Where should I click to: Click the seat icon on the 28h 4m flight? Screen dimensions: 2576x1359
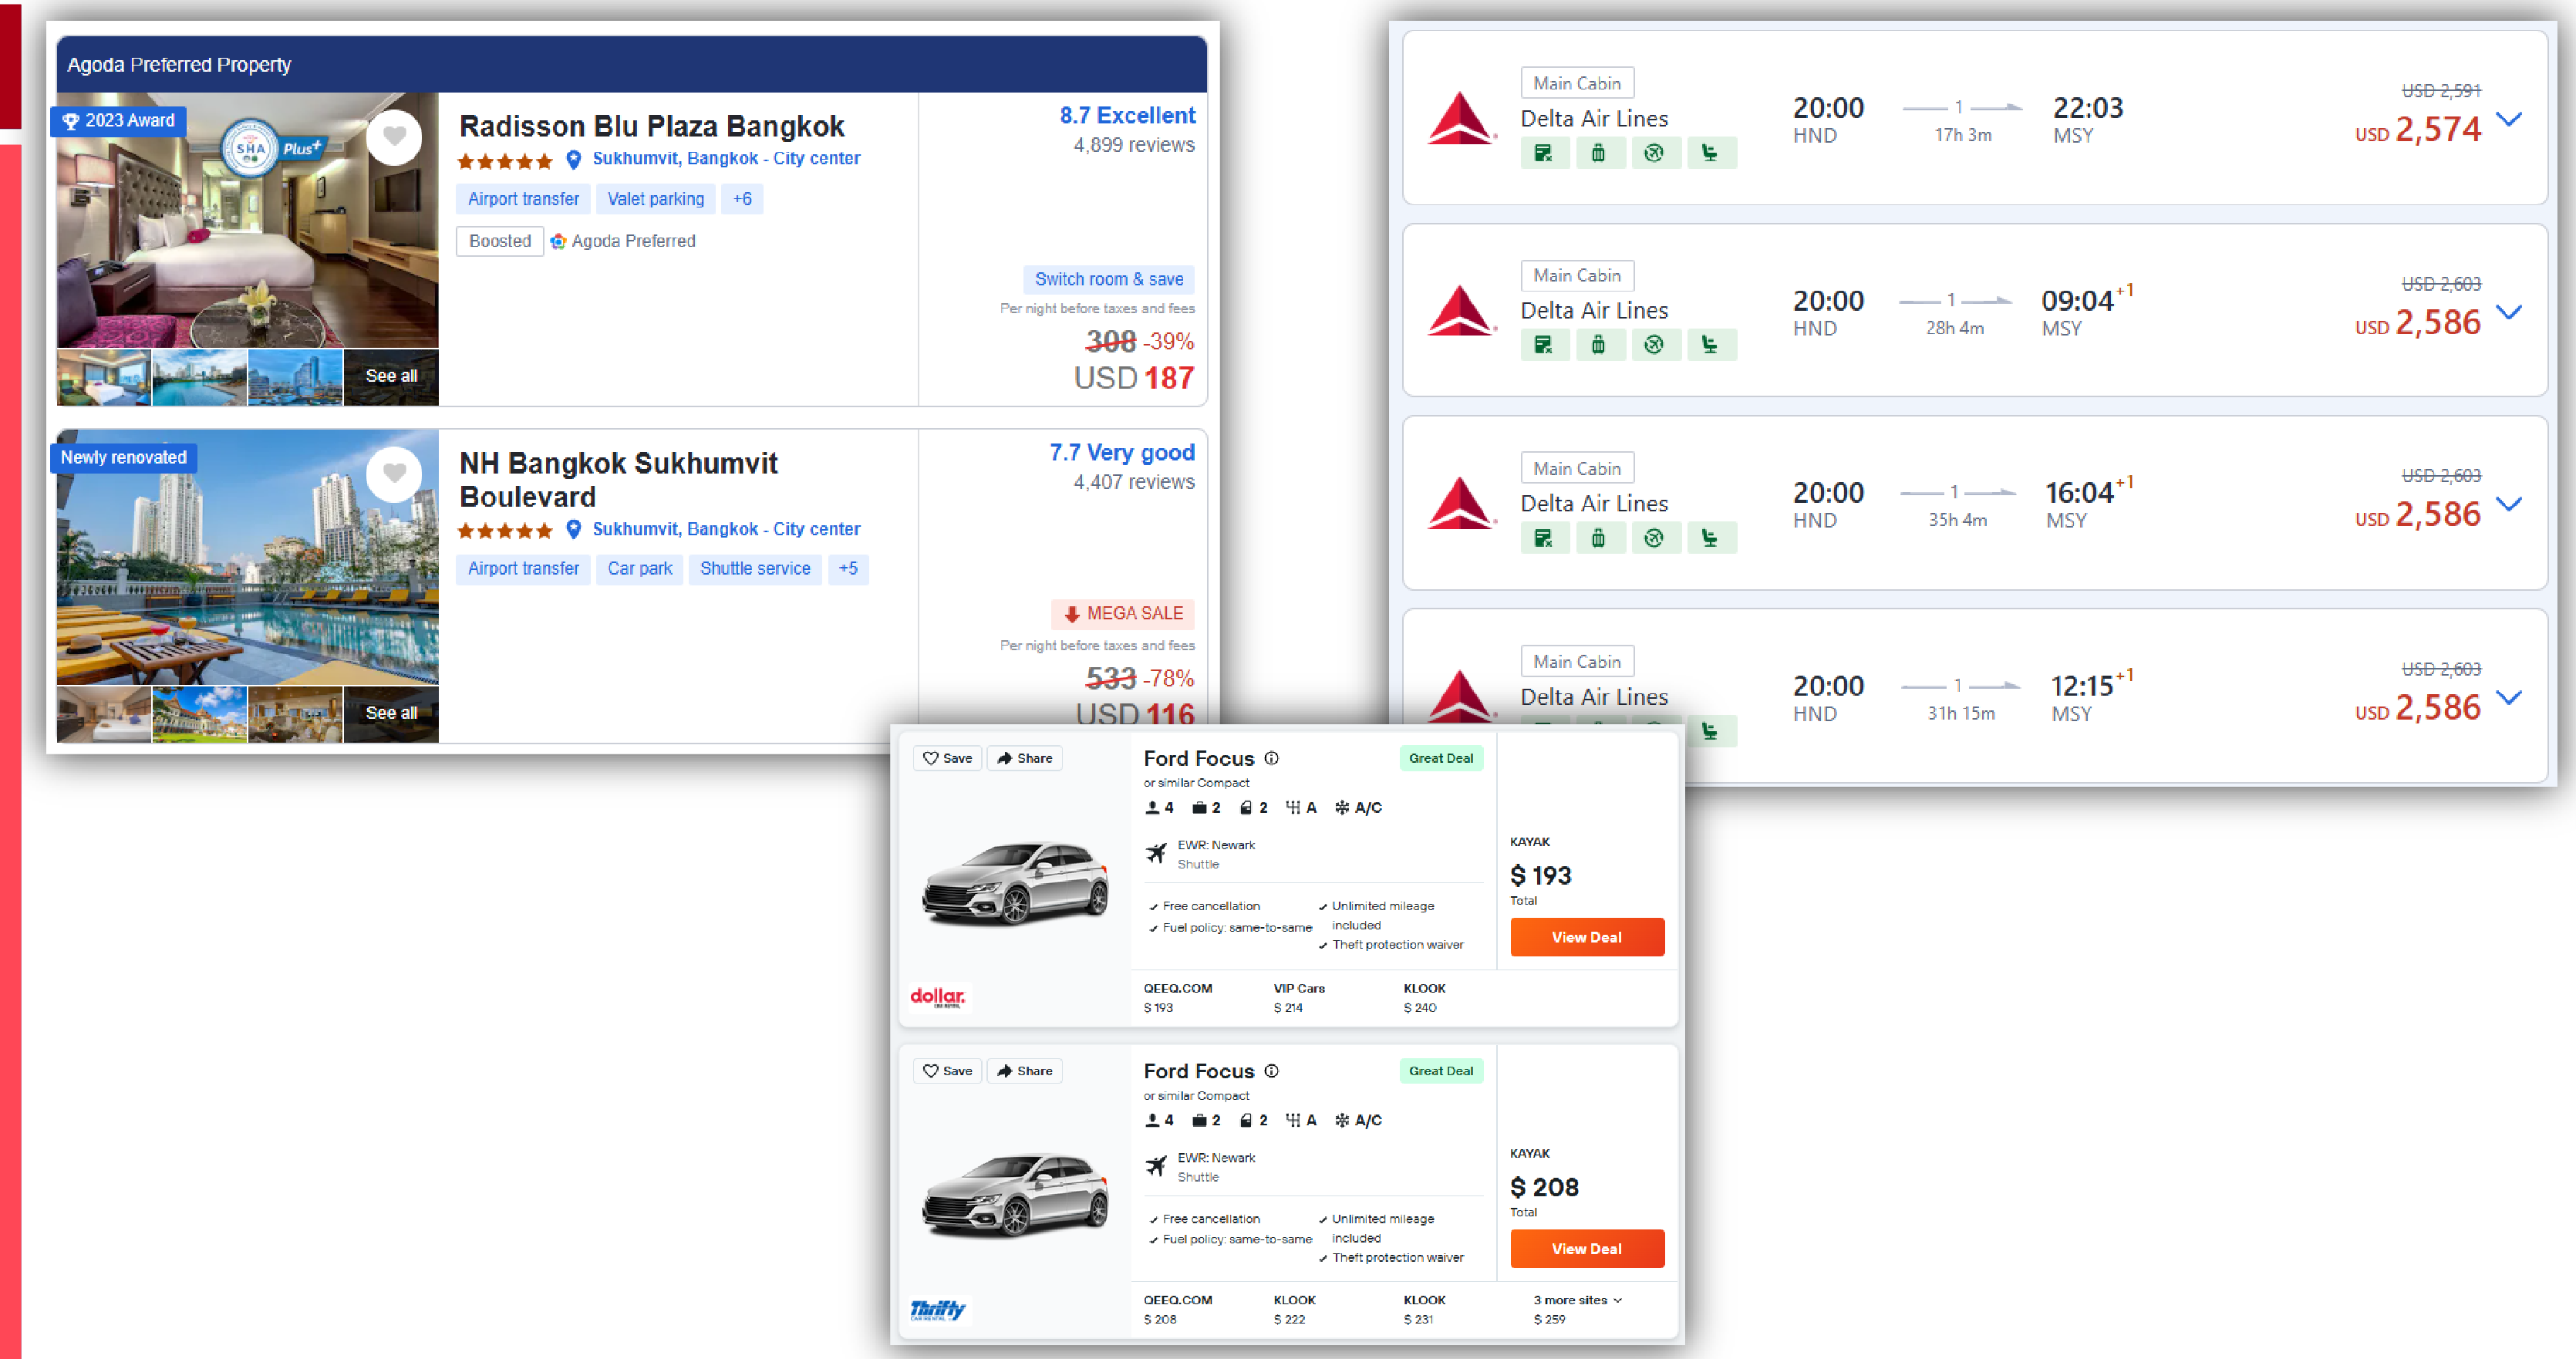pos(1710,345)
